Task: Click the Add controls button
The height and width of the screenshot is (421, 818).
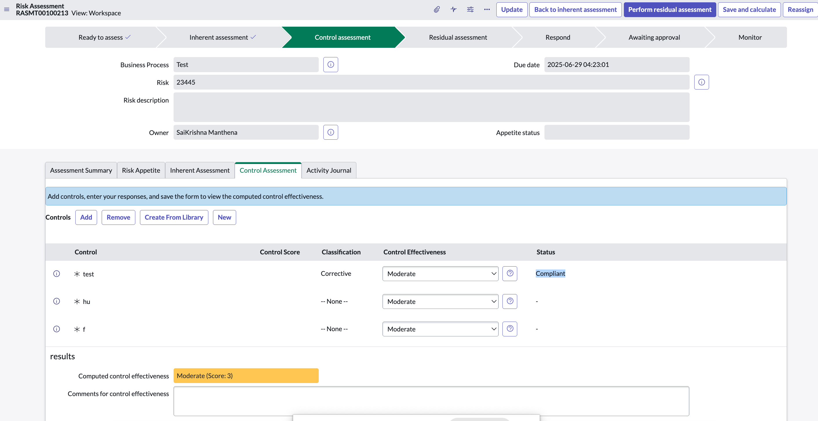Action: pyautogui.click(x=86, y=217)
